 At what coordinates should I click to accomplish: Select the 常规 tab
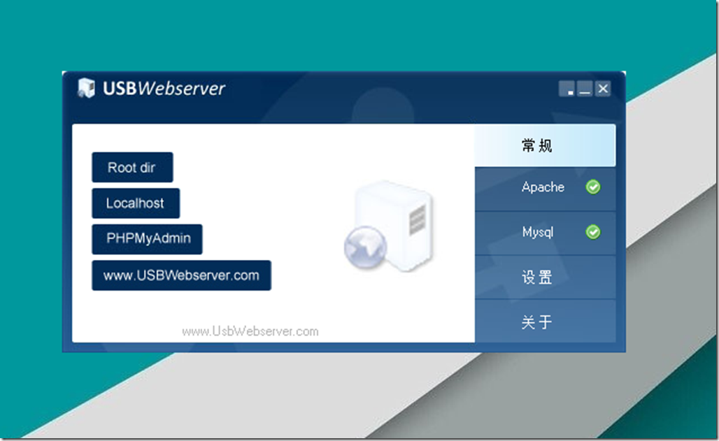(x=545, y=145)
